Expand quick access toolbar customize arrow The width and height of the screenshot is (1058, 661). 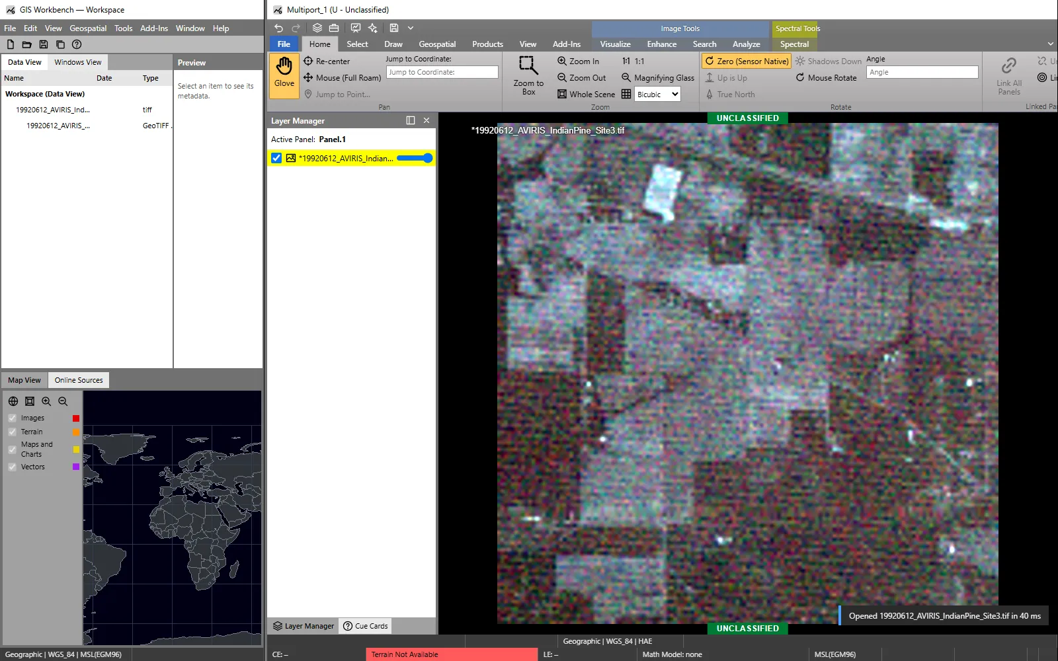[411, 28]
